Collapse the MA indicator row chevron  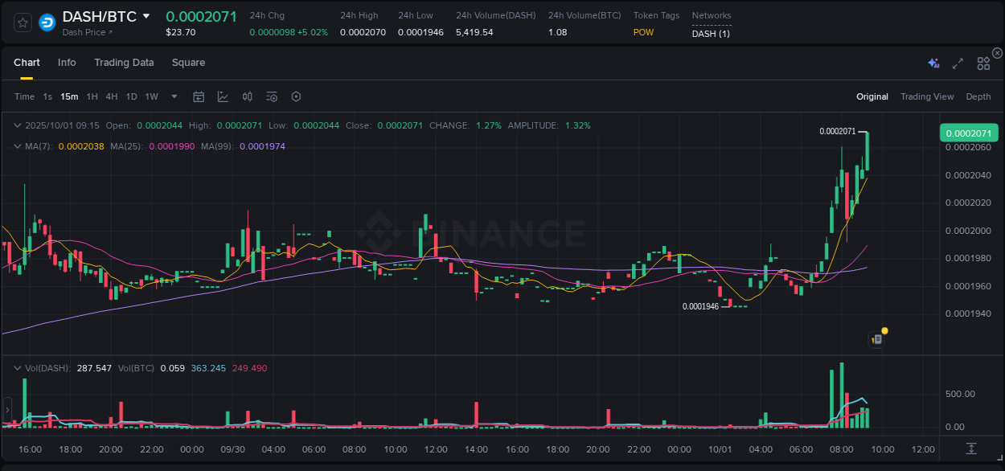(18, 146)
